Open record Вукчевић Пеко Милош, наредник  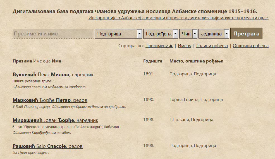tap(53, 74)
